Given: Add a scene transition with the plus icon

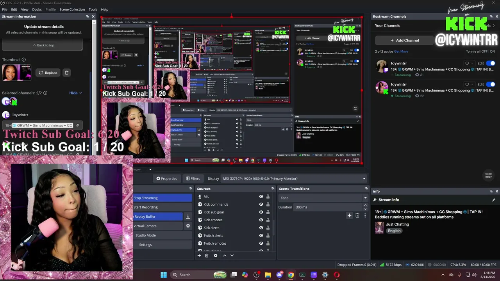Looking at the screenshot, I should [x=349, y=215].
